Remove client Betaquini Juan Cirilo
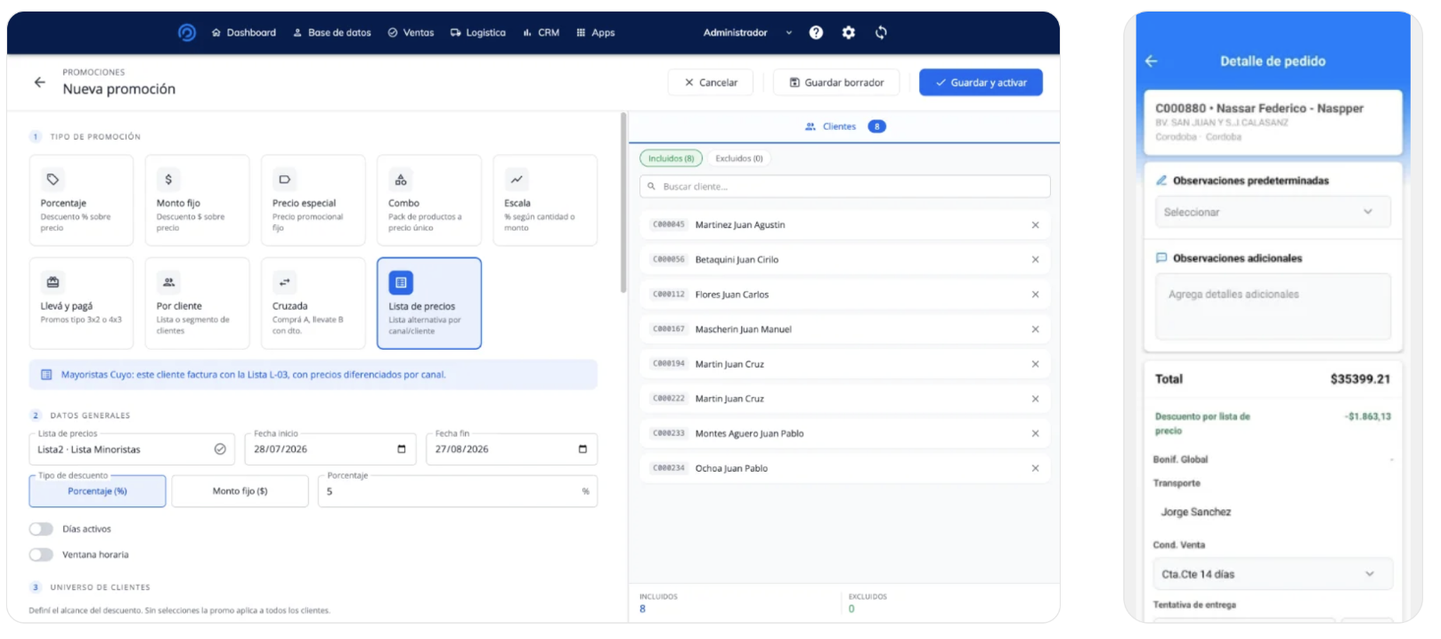 tap(1035, 260)
